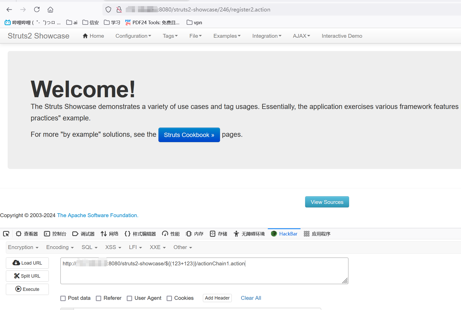Open the 学习 bookmark folder
The height and width of the screenshot is (310, 461).
[x=112, y=22]
